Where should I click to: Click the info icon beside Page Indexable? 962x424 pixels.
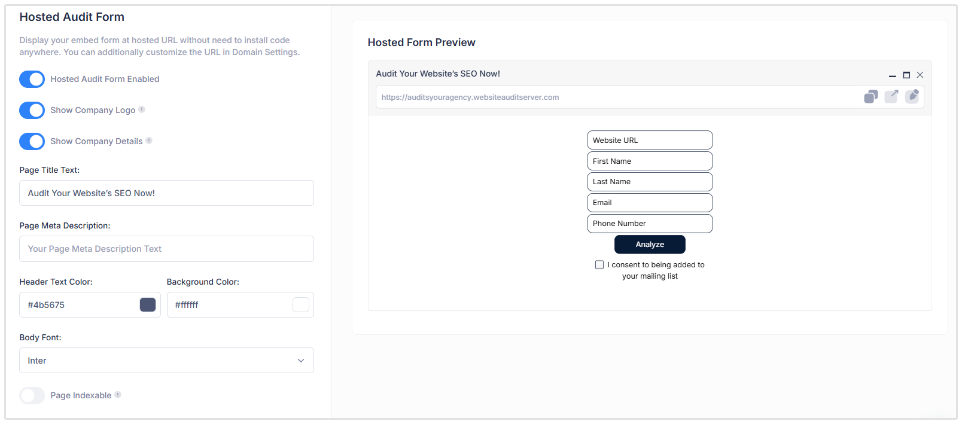[x=119, y=395]
